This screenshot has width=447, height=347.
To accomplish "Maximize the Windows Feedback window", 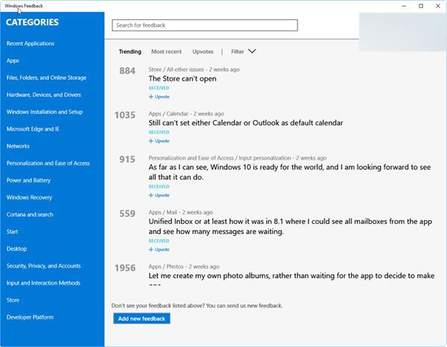I will click(421, 6).
